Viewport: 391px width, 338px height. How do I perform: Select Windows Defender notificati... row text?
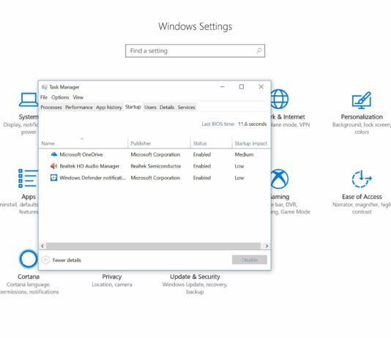[92, 178]
